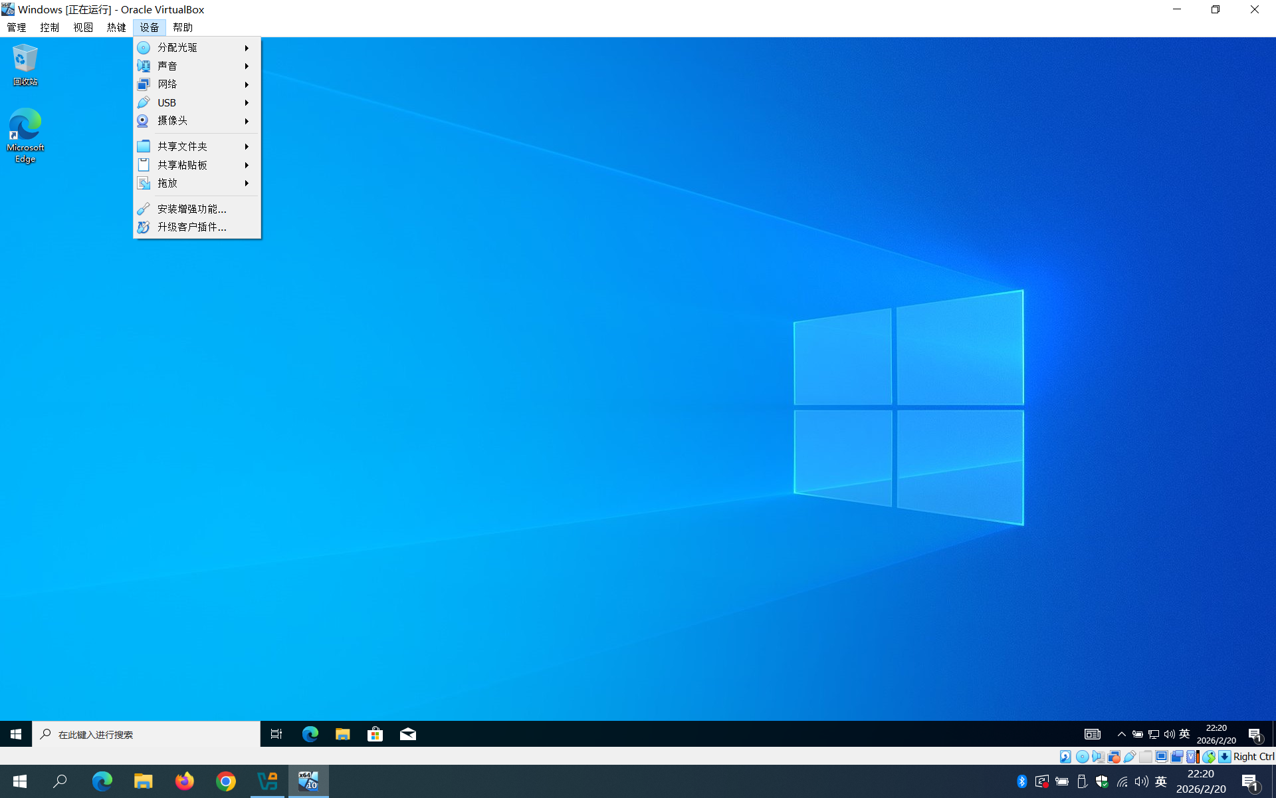This screenshot has width=1276, height=798.
Task: Open the guest Windows Start button
Action: pos(16,734)
